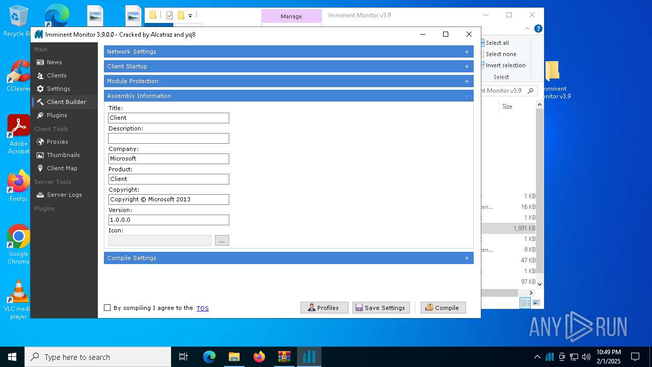Click the Imminent Monitor logo in title bar
The image size is (652, 367).
39,35
